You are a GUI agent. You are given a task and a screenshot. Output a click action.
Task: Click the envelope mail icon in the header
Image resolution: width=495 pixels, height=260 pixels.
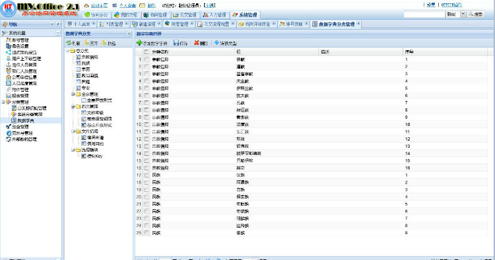point(143,6)
